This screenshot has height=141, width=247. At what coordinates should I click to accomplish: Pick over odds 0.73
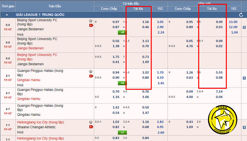click(x=145, y=57)
